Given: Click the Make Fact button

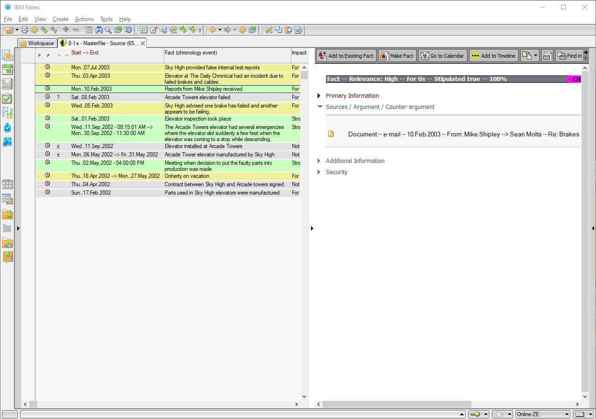Looking at the screenshot, I should 397,56.
